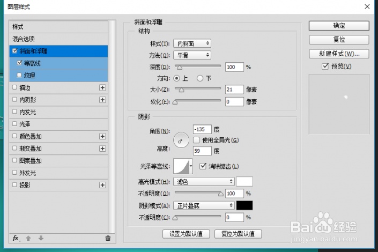Uncheck the 等高线 checkbox
378x252 pixels.
19,63
